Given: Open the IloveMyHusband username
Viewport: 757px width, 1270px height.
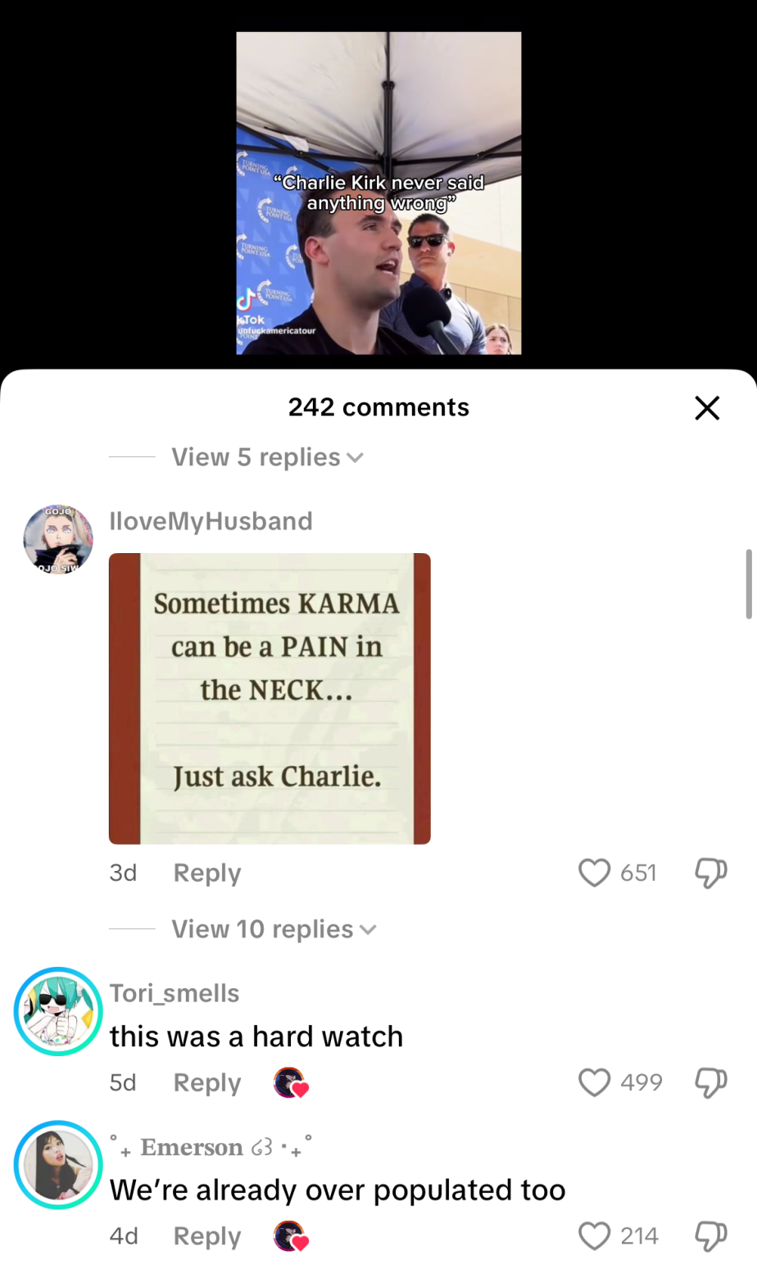Looking at the screenshot, I should point(211,521).
